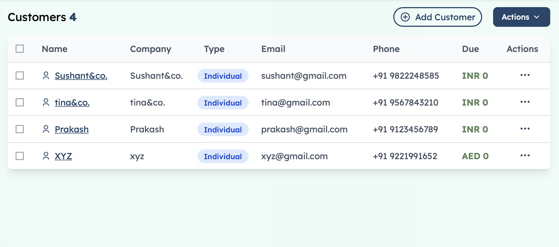Open three-dot menu for Sushant&co. row
Image resolution: width=559 pixels, height=247 pixels.
[x=525, y=75]
